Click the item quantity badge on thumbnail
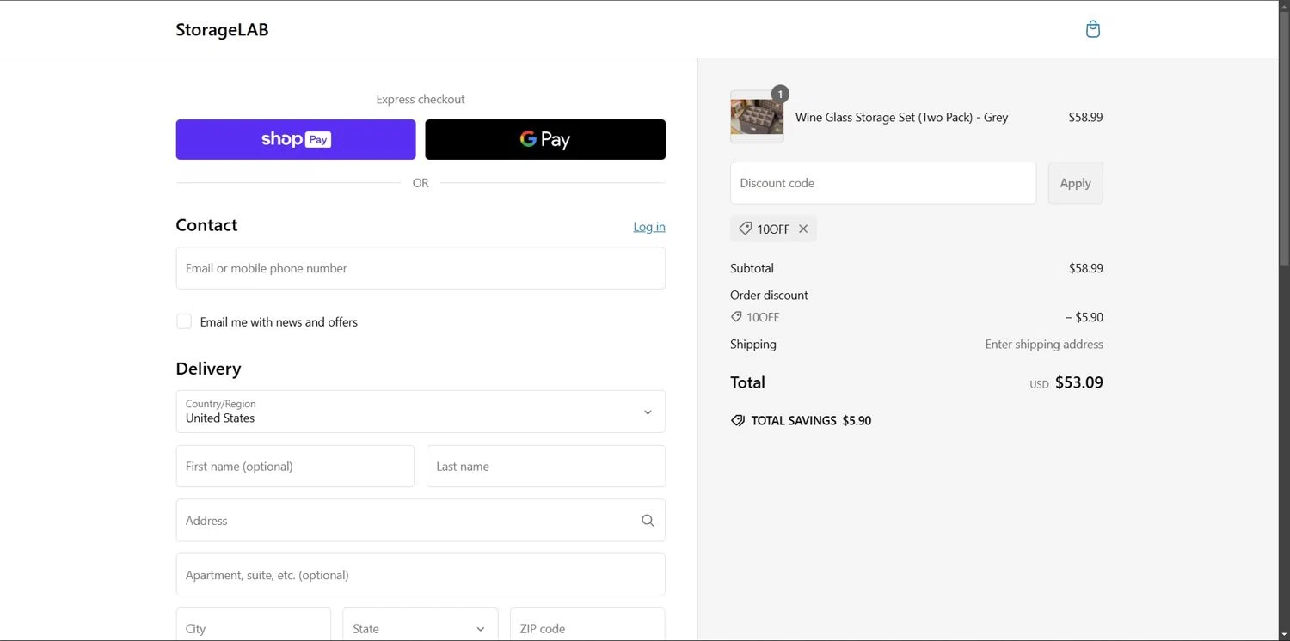 (780, 94)
